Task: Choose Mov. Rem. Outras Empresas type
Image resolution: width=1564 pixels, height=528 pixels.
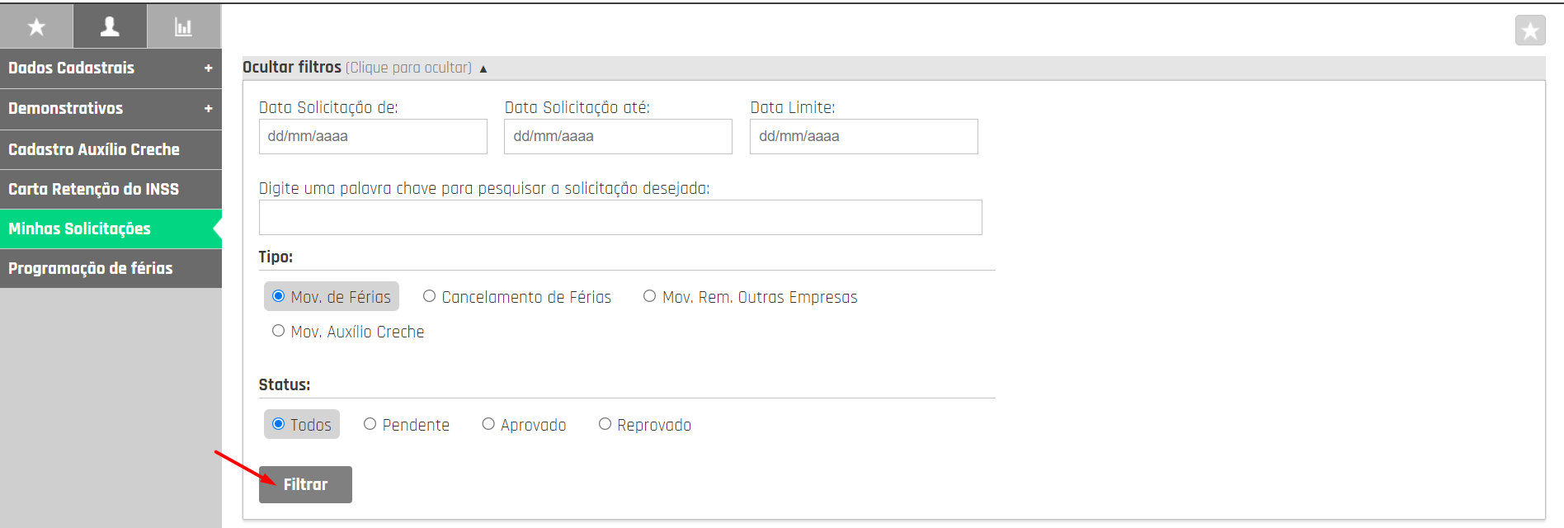Action: click(x=650, y=296)
